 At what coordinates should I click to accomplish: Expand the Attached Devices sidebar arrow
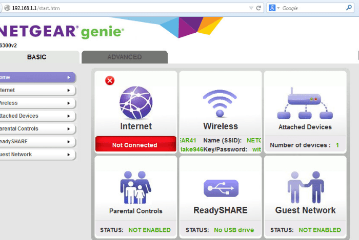click(69, 116)
